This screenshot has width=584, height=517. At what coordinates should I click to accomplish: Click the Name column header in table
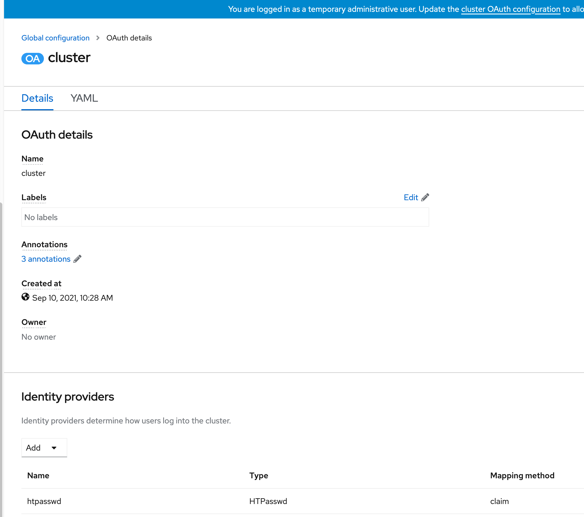pyautogui.click(x=38, y=475)
